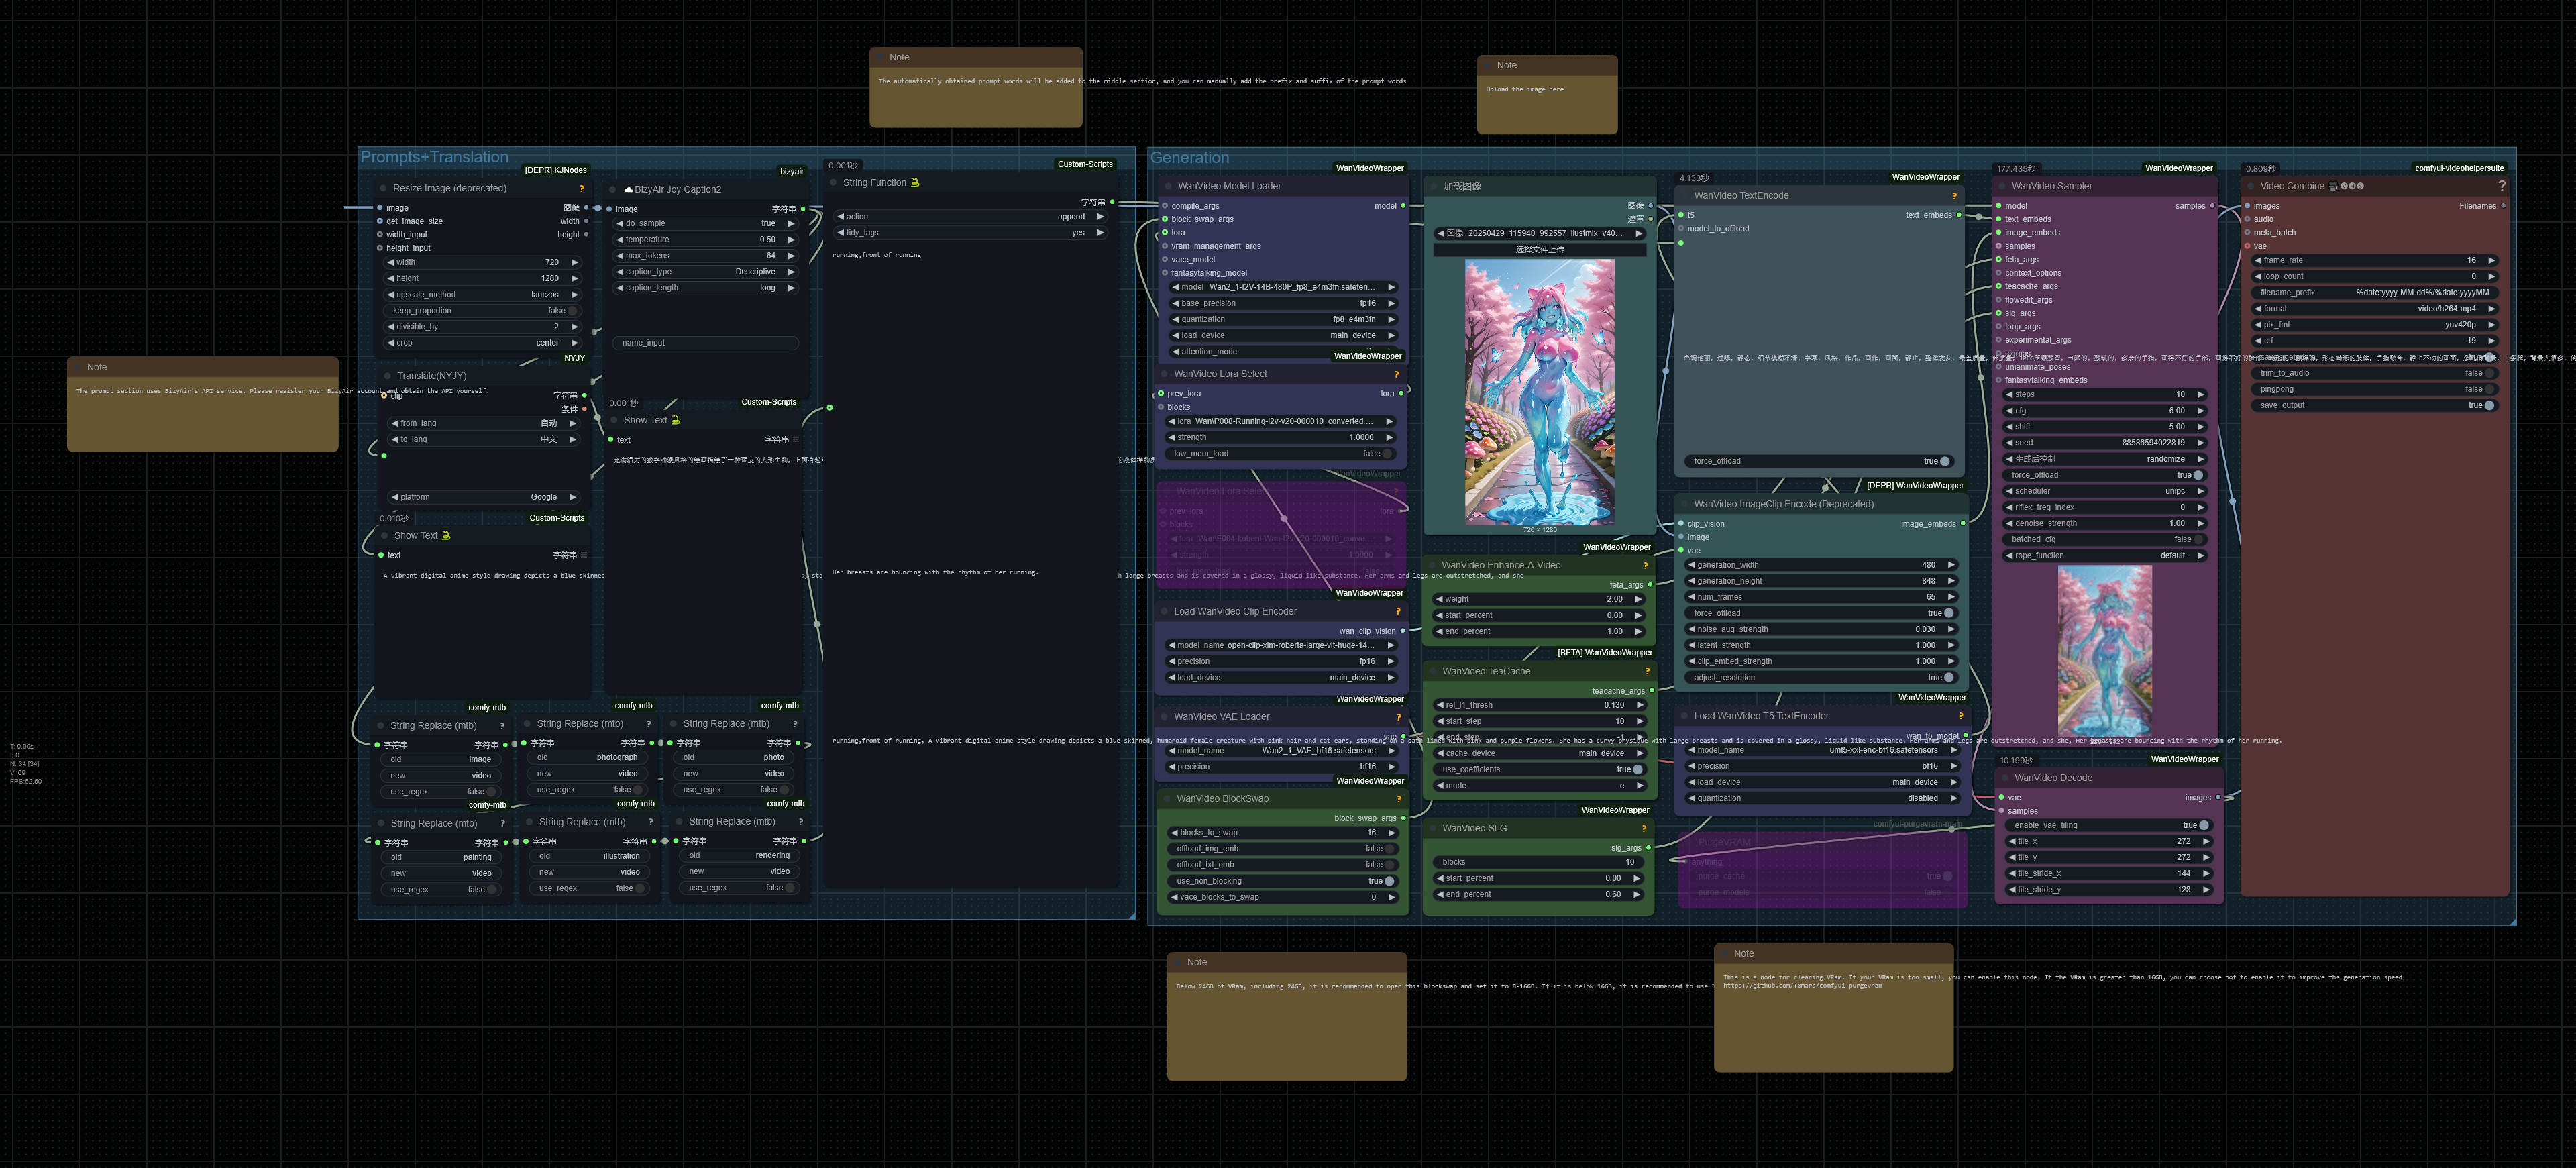Toggle keep_proportion in Resize Image
2576x1168 pixels.
pos(572,311)
